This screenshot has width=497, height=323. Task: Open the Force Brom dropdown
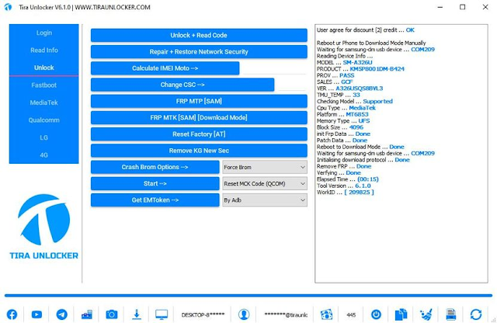[265, 167]
